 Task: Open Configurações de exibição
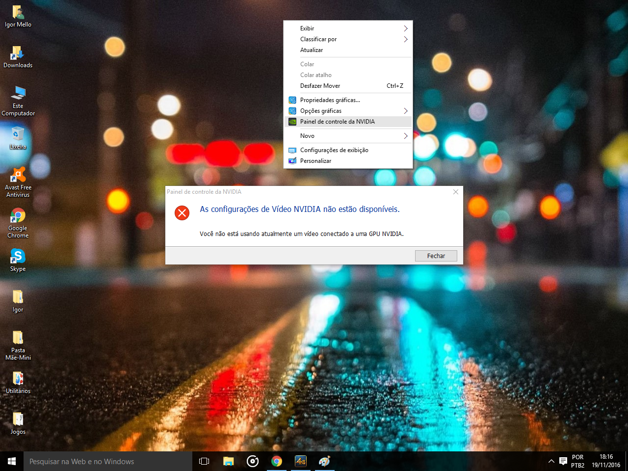[x=348, y=150]
